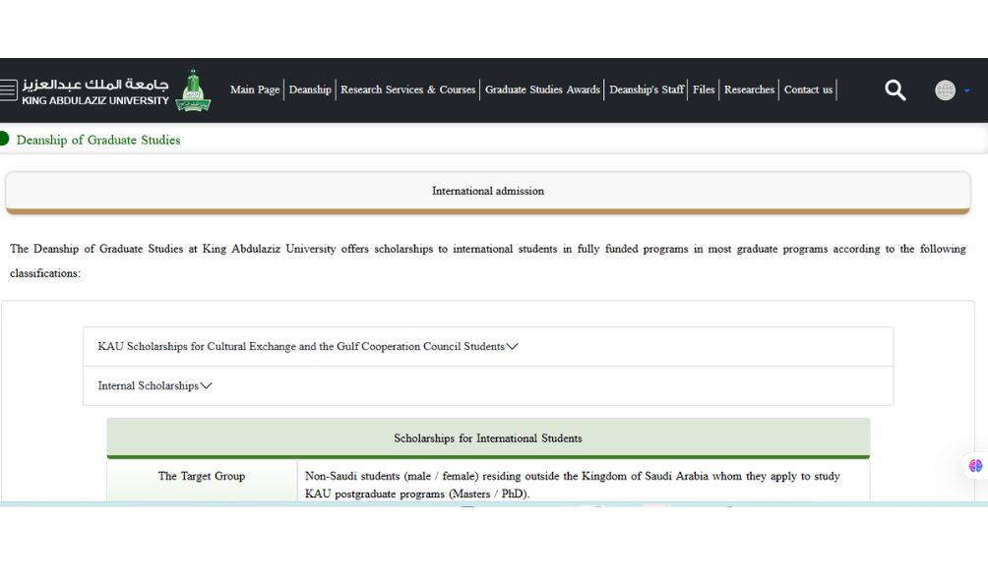Click the search magnifier icon
This screenshot has width=988, height=581.
[x=895, y=90]
